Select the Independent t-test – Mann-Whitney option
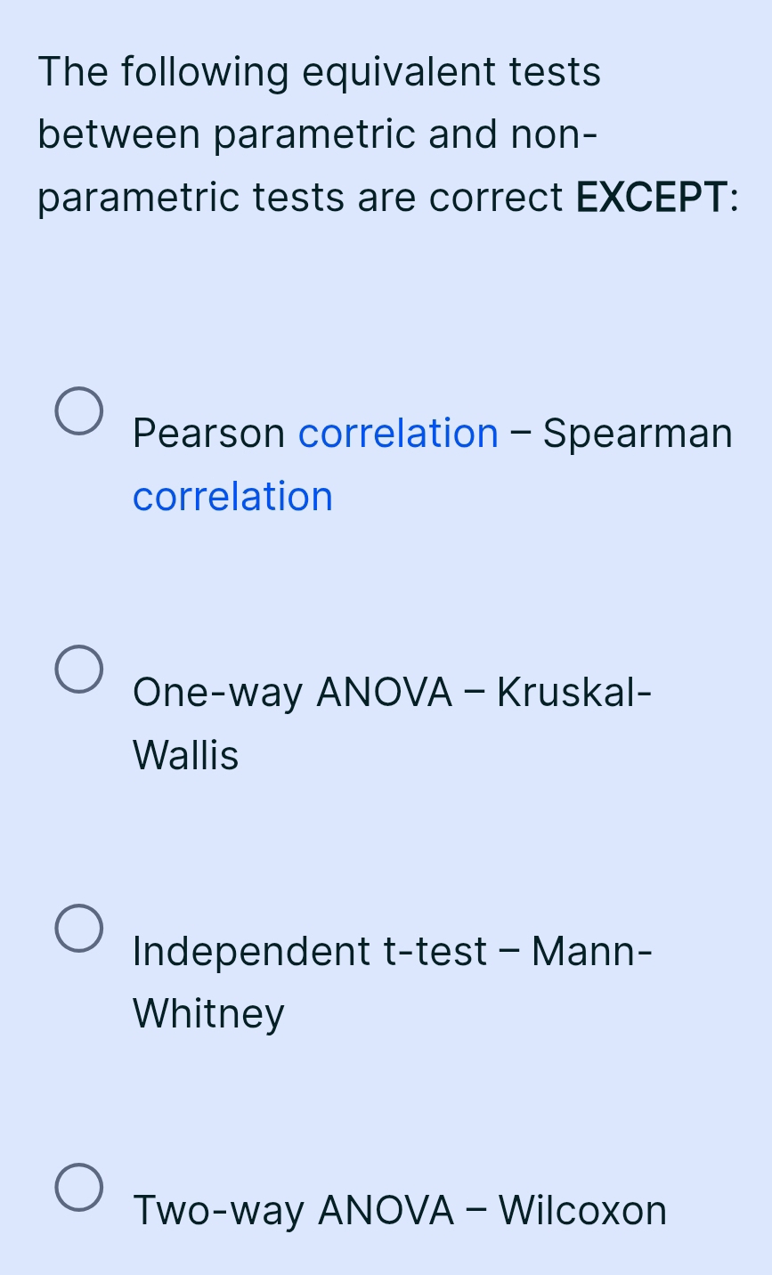The width and height of the screenshot is (772, 1275). (79, 930)
